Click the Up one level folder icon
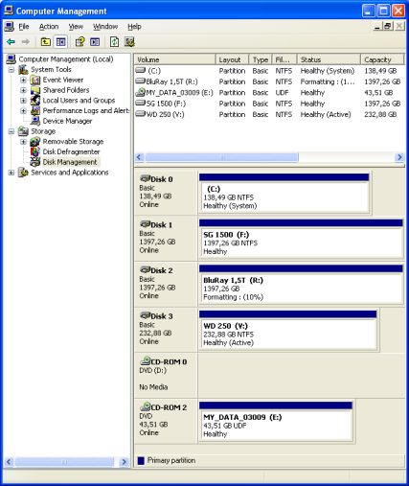 [46, 42]
